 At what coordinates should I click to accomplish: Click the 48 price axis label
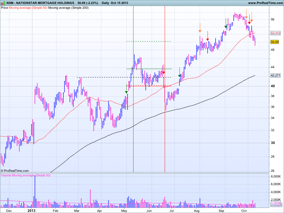point(273,50)
